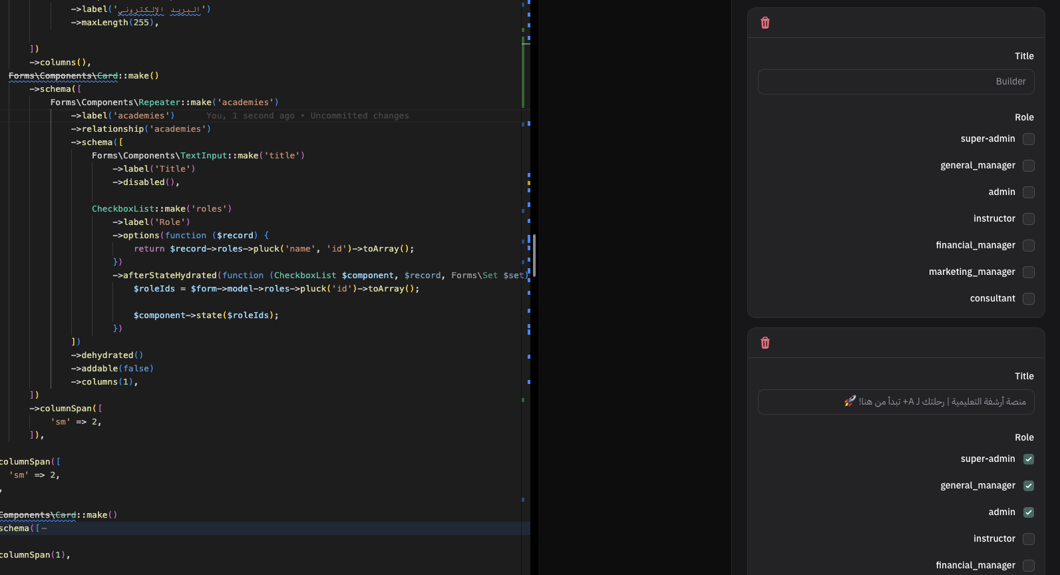Check instructor in the second academy card
Screen dimensions: 1060x575
point(1029,539)
